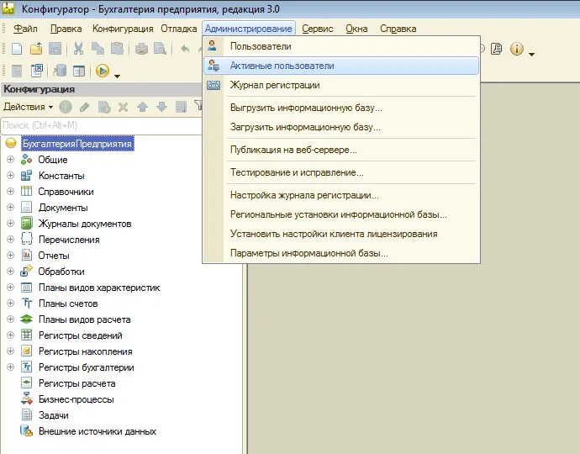
Task: Select Пользователи from the menu
Action: point(341,46)
